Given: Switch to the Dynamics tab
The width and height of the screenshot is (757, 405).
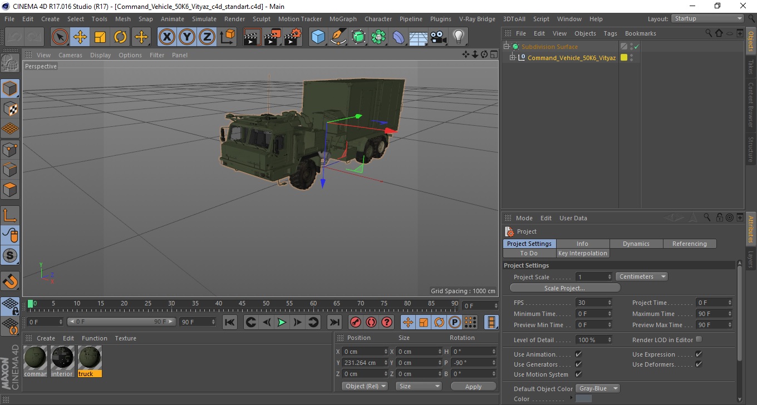Looking at the screenshot, I should click(636, 244).
